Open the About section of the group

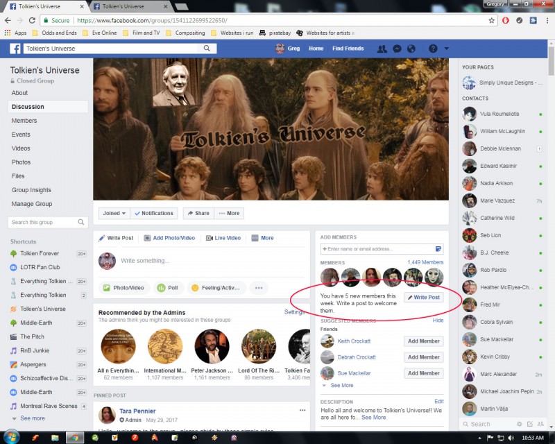[x=19, y=93]
